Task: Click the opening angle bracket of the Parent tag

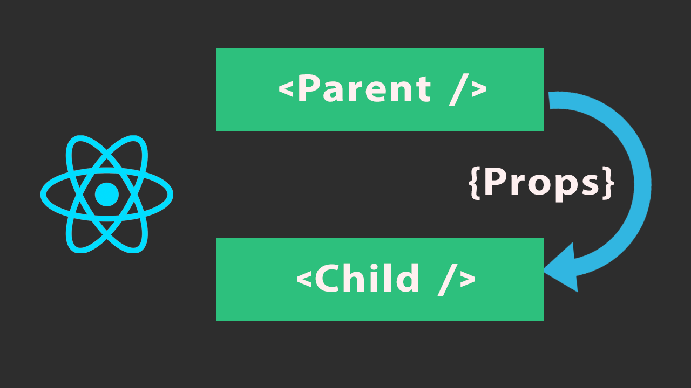Action: [x=287, y=91]
